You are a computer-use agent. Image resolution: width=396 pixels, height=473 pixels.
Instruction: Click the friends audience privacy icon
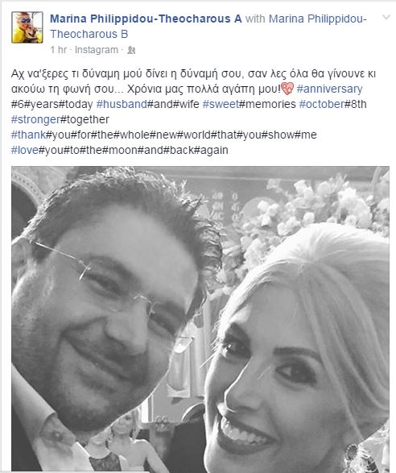pyautogui.click(x=131, y=50)
